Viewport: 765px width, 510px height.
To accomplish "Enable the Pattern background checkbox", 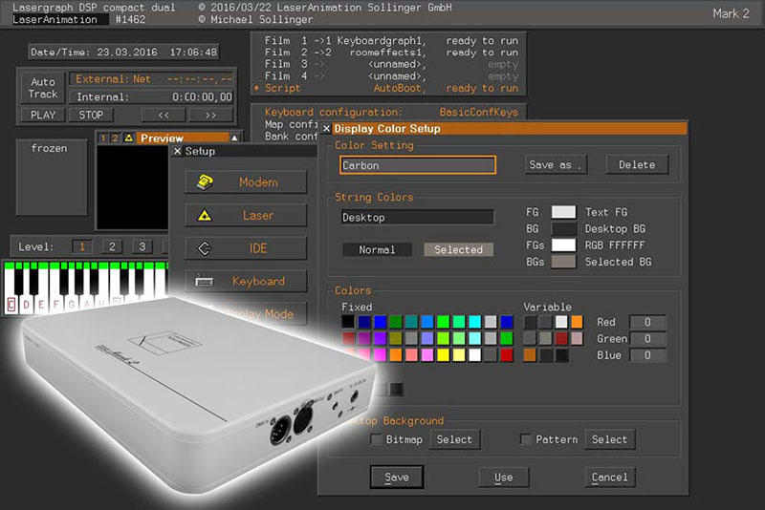I will 525,439.
